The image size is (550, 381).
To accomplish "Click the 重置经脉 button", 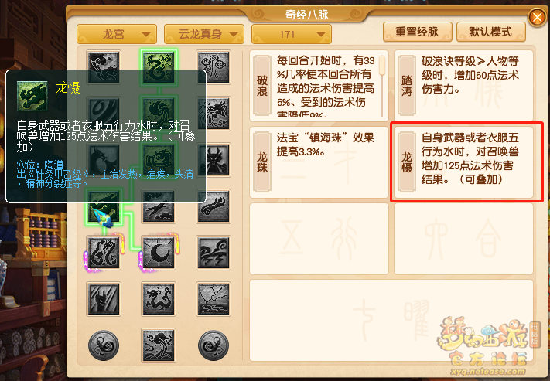I will (x=418, y=32).
